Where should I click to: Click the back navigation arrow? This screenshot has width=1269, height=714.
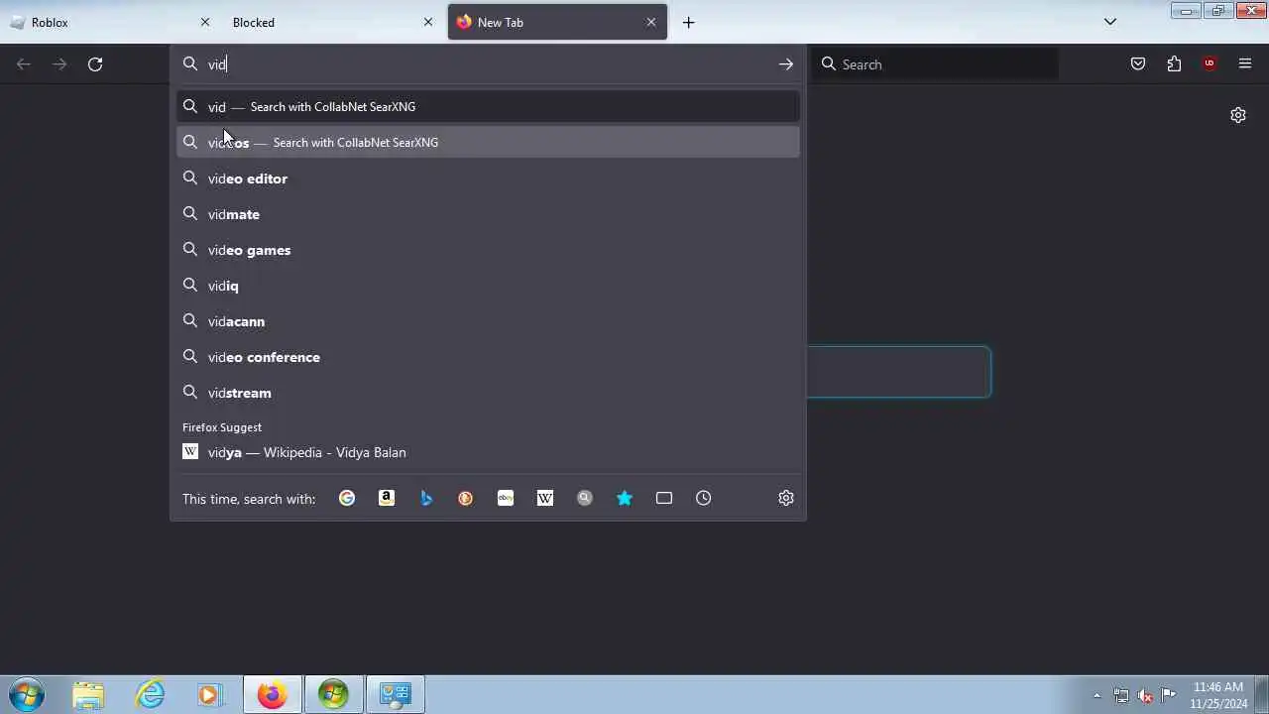click(24, 64)
